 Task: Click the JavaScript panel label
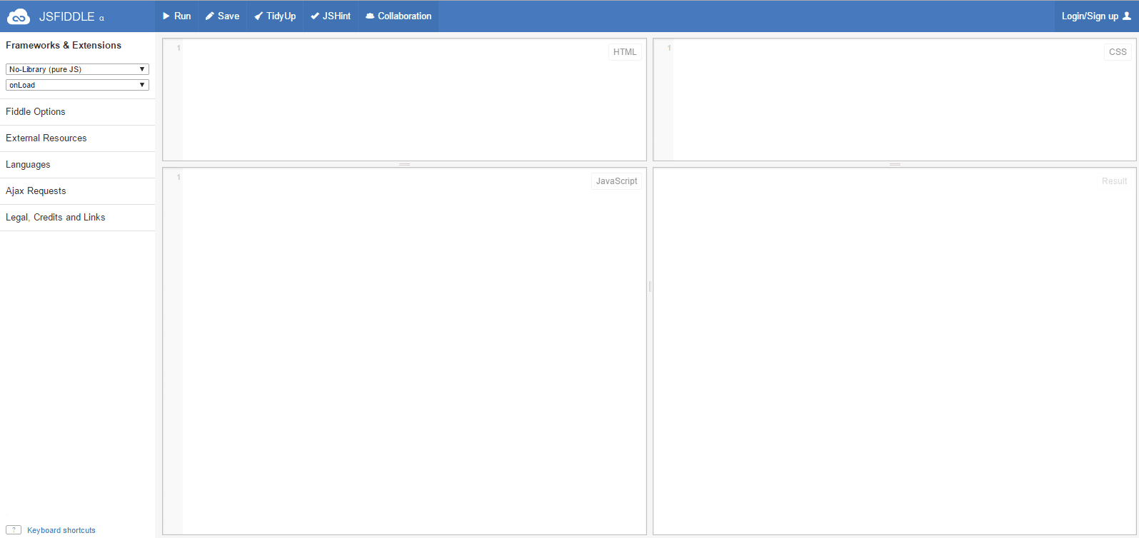pyautogui.click(x=616, y=181)
